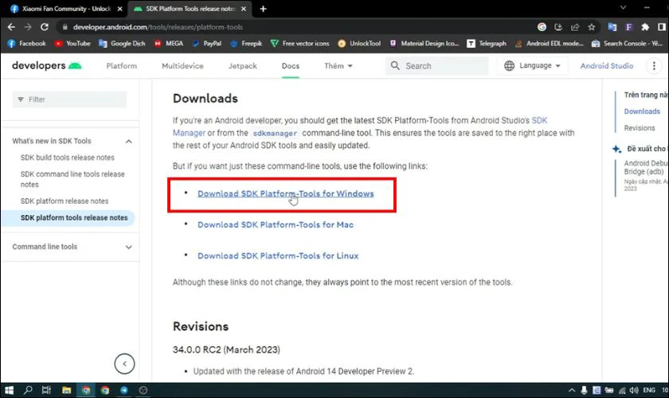Open the MEGA bookmark

(x=169, y=44)
